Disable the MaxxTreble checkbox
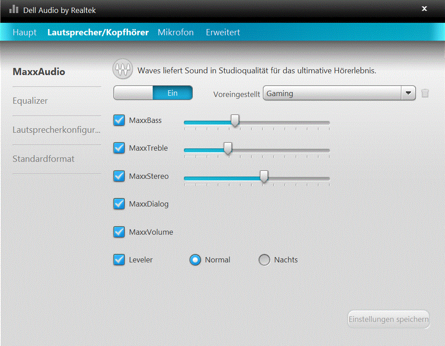The width and height of the screenshot is (445, 346). (119, 148)
